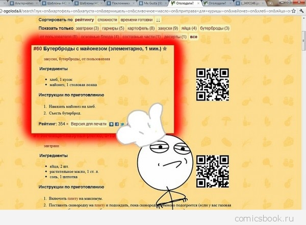The height and width of the screenshot is (225, 306).
Task: Reverse the sort order with the arrows button
Action: pos(158,20)
